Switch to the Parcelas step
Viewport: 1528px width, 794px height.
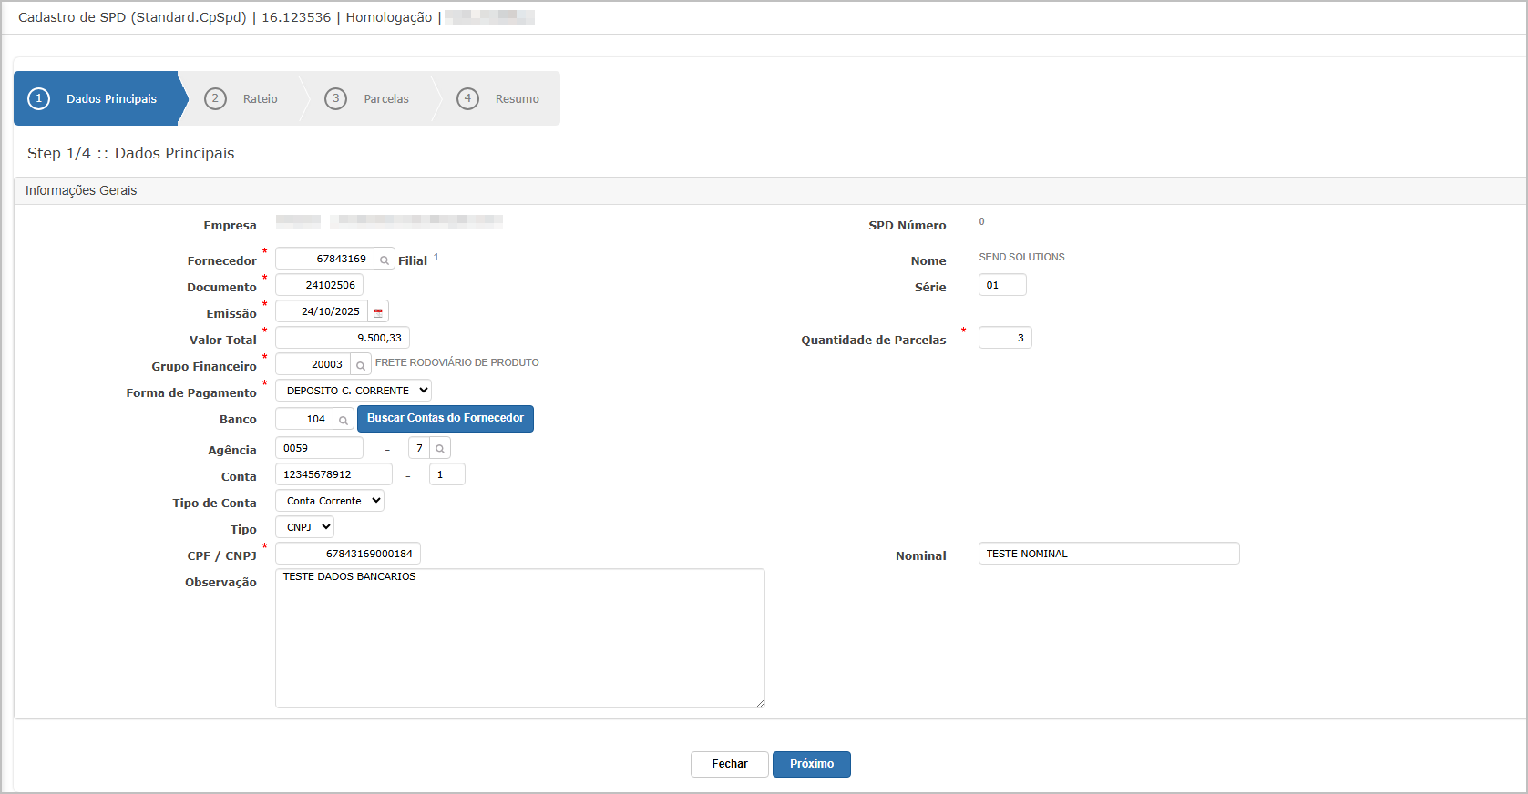pos(369,98)
